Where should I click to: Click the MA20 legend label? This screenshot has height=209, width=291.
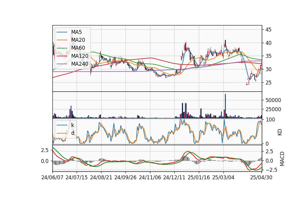78,40
